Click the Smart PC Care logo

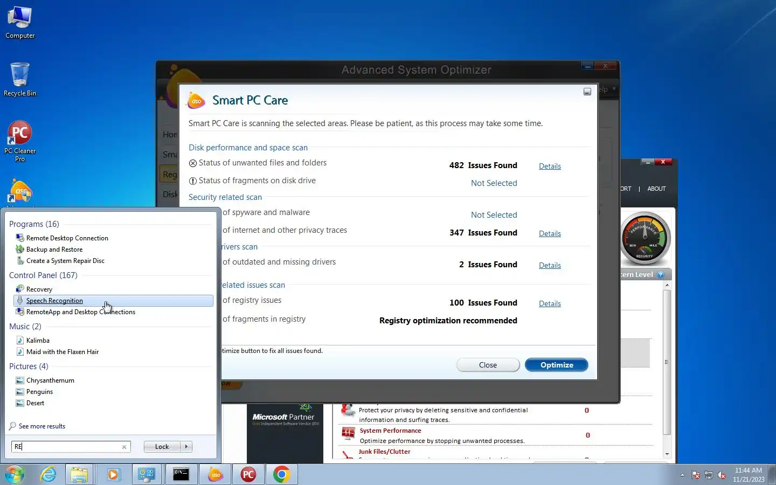pos(196,100)
